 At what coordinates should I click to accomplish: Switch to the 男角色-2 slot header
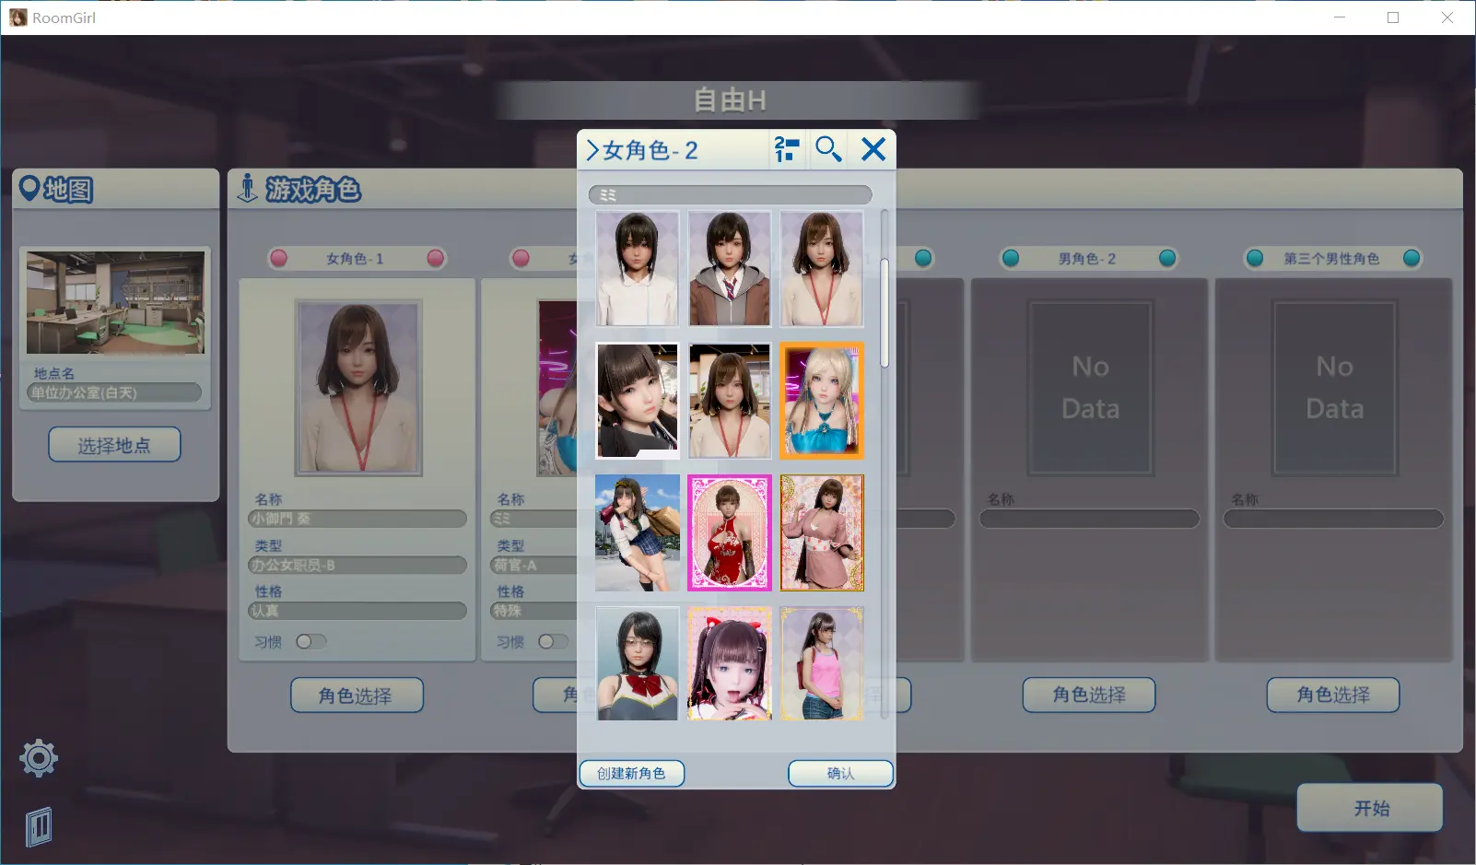coord(1090,258)
